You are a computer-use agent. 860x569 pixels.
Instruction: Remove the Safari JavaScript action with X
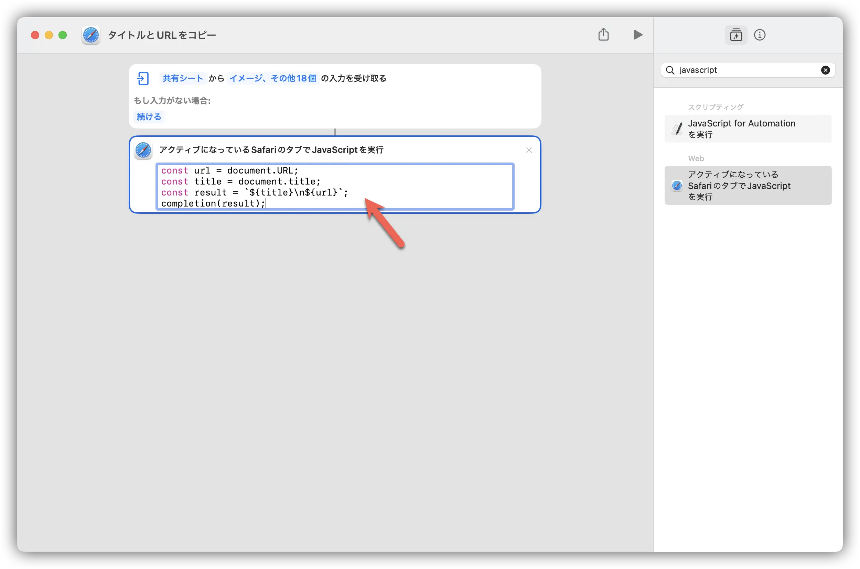(529, 150)
